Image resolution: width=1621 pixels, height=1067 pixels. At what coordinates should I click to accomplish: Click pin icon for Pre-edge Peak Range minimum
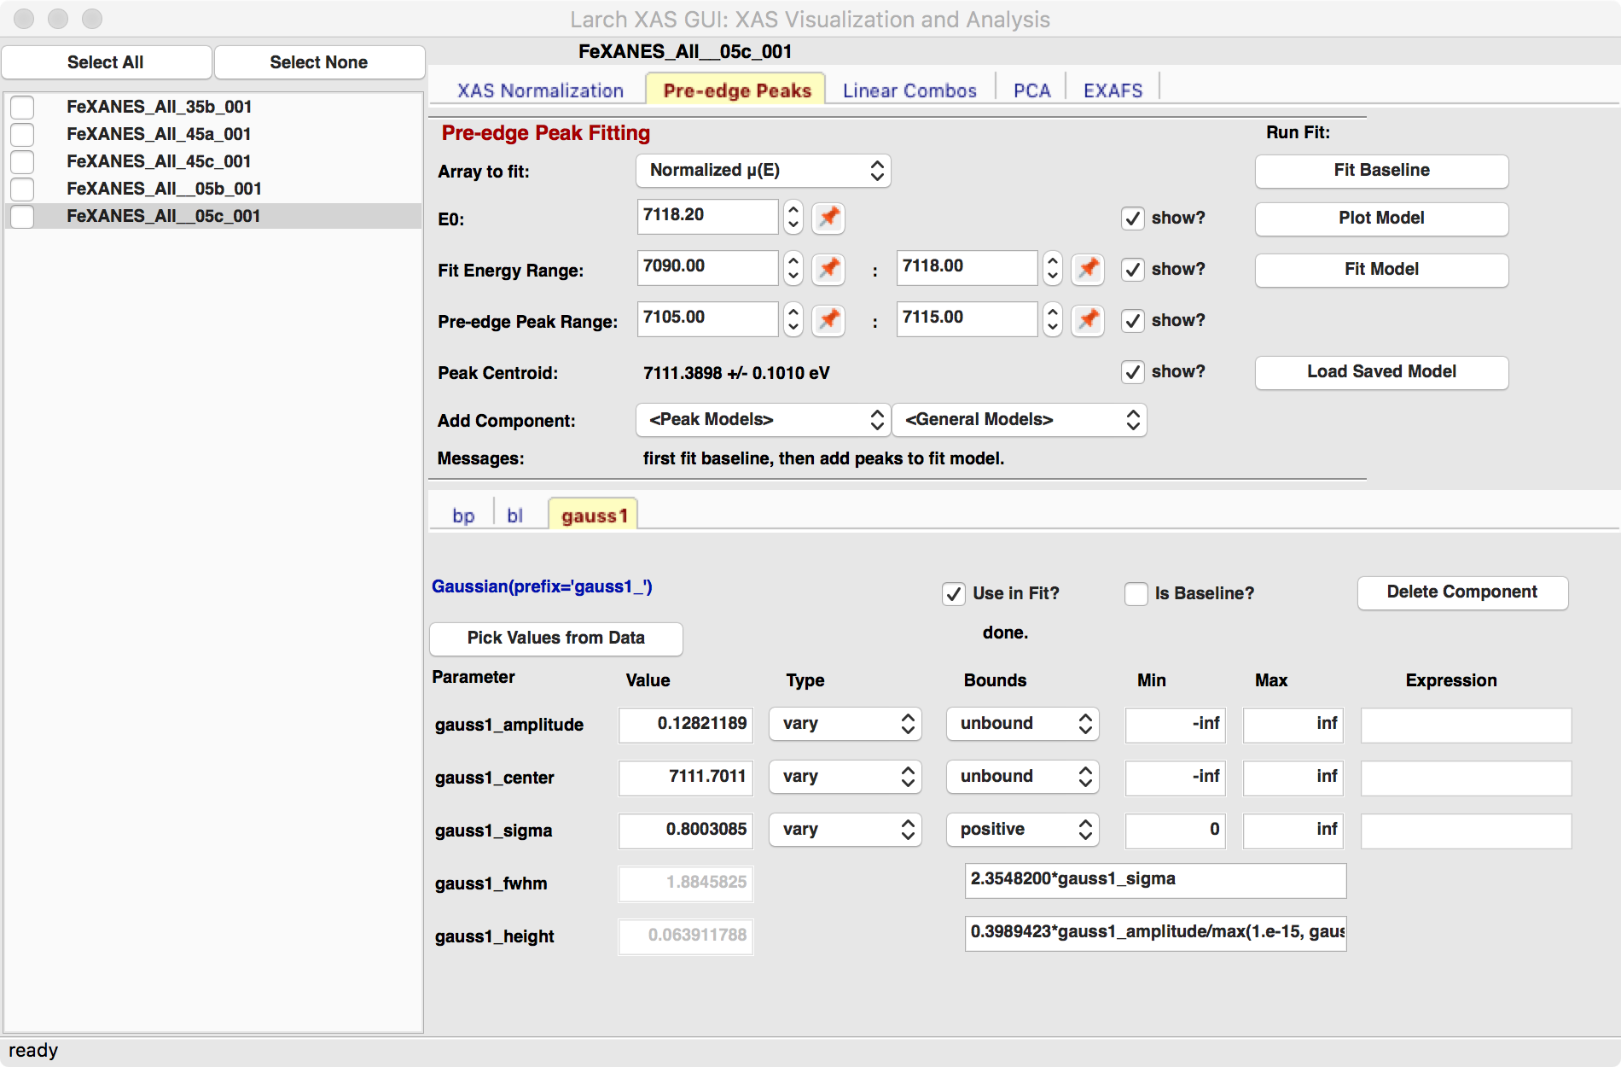coord(828,320)
